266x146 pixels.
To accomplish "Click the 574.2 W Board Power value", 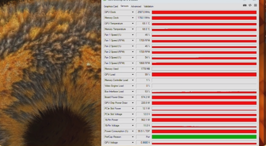I will [x=143, y=97].
